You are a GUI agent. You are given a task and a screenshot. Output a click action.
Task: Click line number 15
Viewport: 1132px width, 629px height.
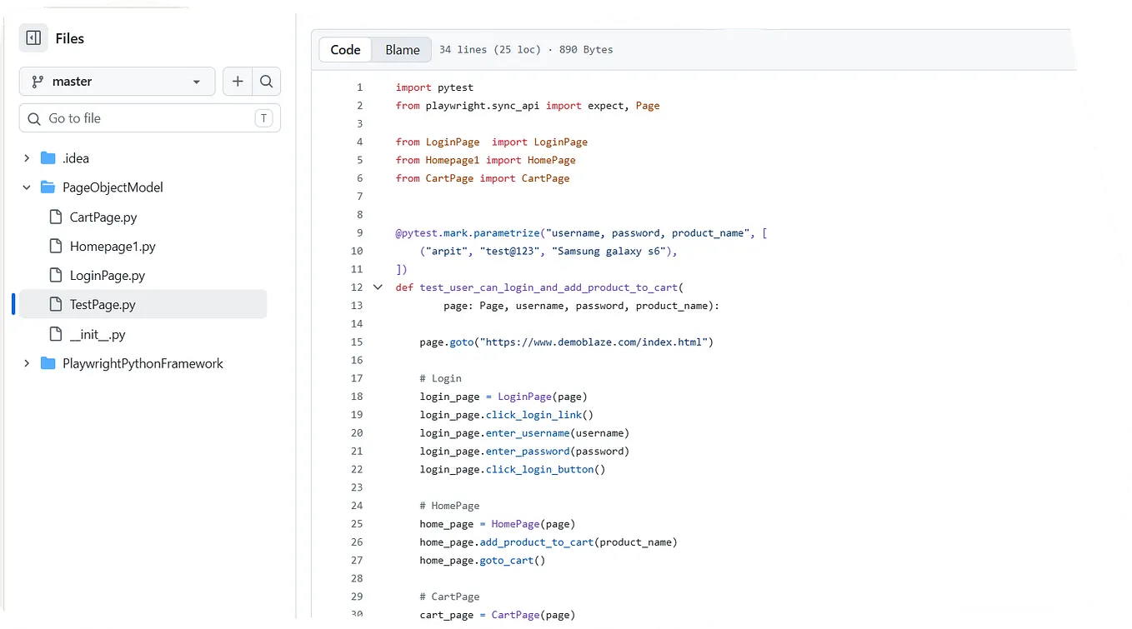pos(357,342)
